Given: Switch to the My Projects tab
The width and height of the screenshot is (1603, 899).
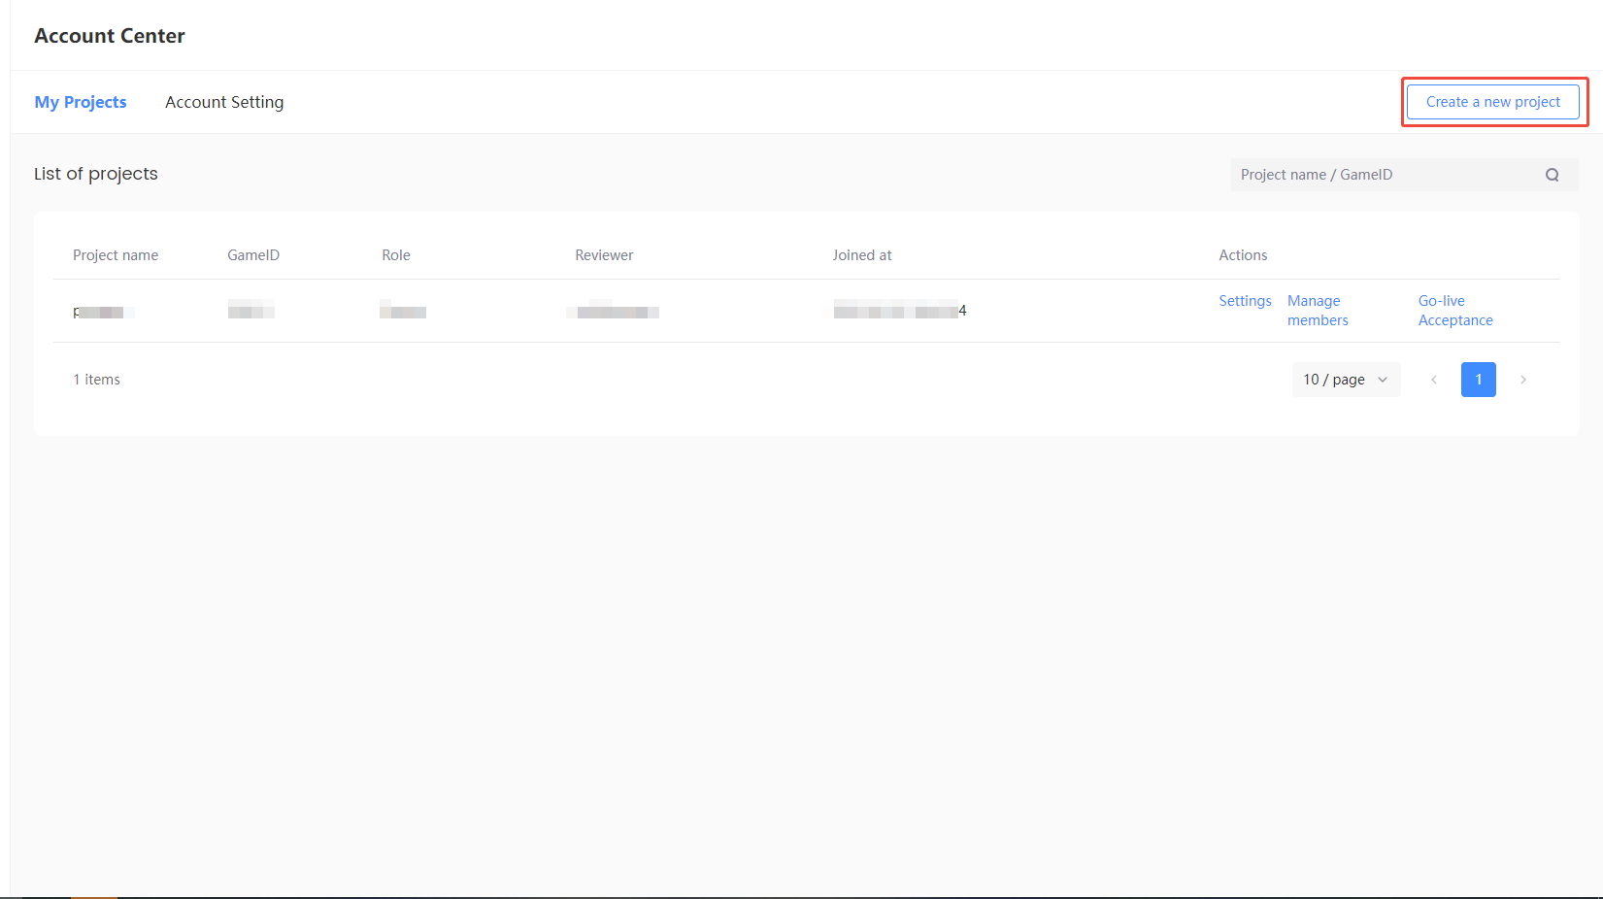Looking at the screenshot, I should (81, 102).
